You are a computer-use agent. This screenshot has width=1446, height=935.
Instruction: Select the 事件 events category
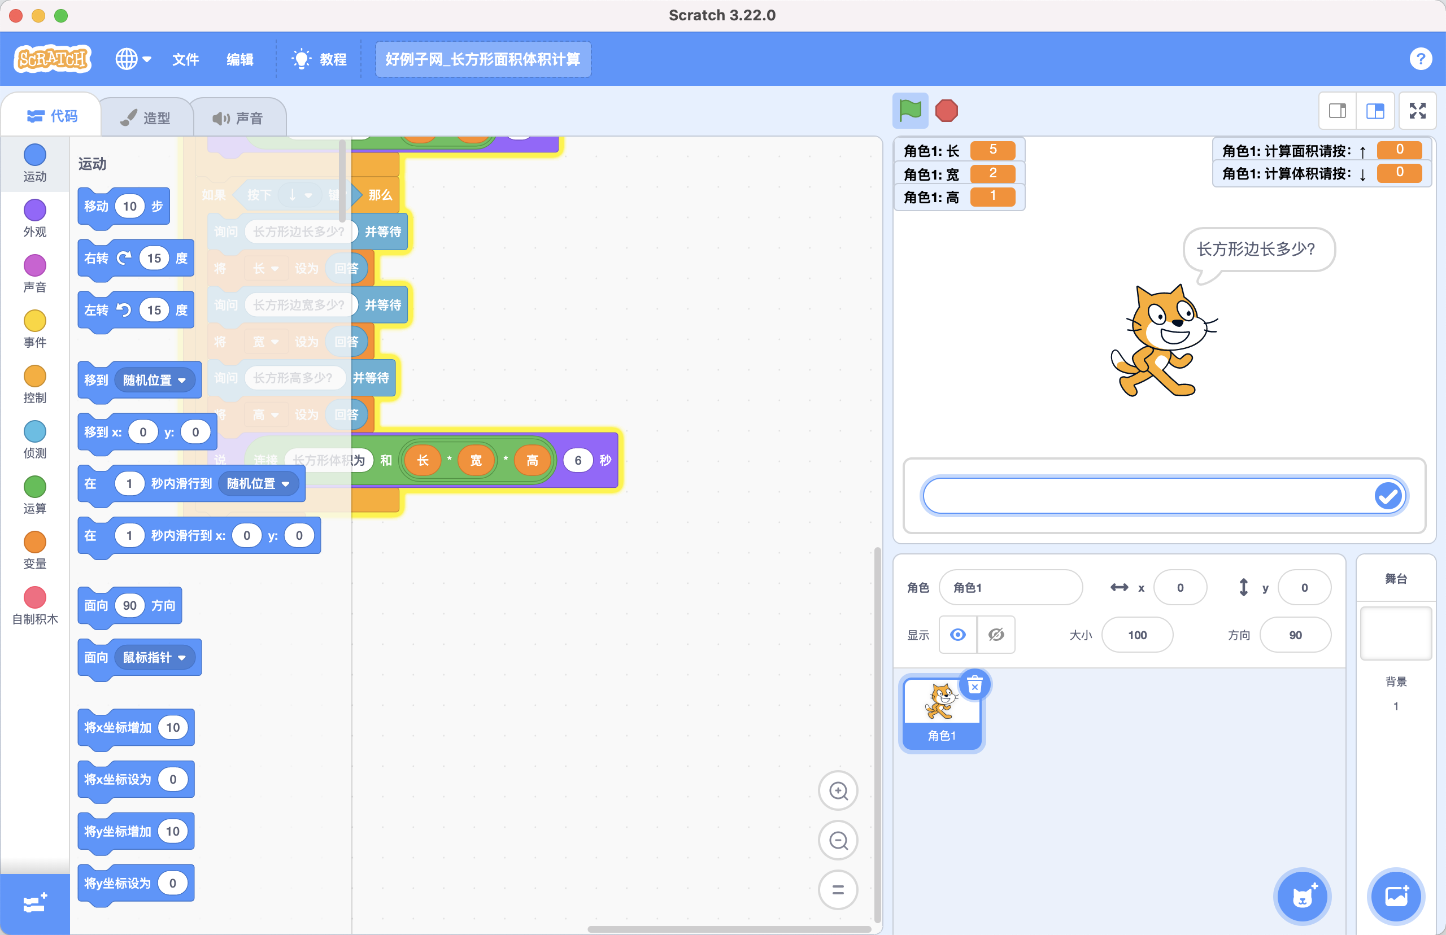click(34, 329)
